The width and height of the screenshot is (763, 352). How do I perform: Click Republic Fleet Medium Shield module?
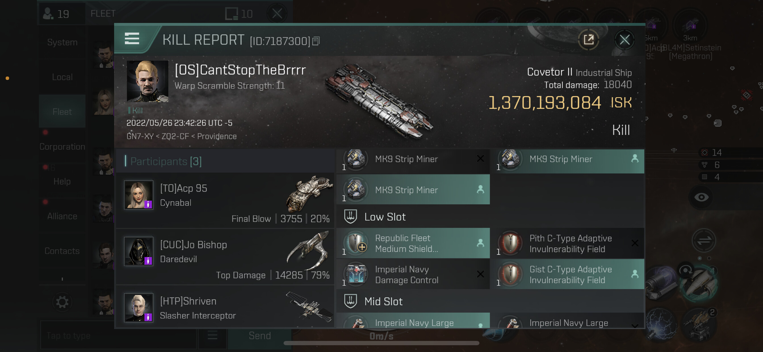coord(413,243)
